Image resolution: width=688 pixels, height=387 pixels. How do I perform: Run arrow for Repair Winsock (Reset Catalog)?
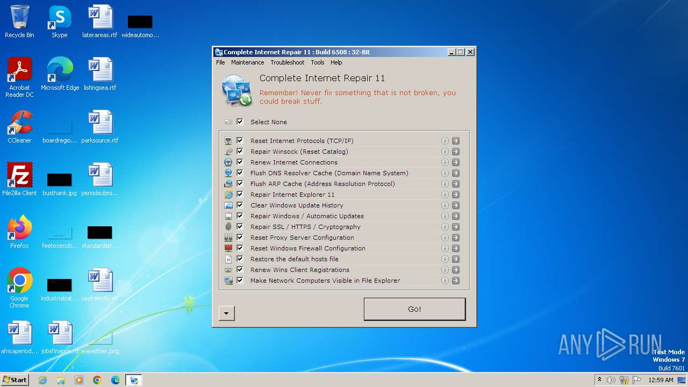[456, 152]
